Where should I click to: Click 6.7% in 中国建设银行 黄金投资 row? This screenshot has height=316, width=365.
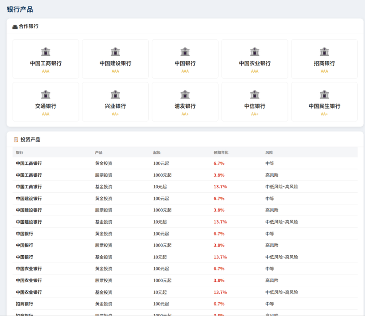point(219,199)
